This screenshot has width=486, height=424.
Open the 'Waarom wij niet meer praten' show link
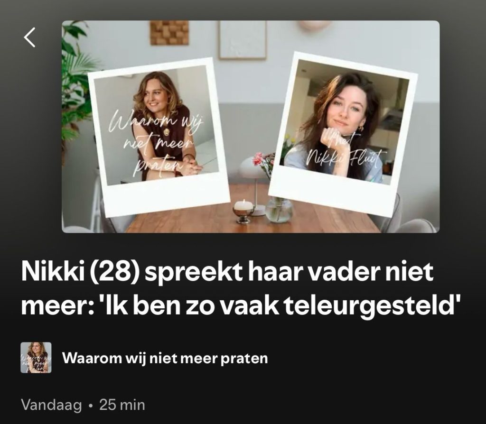pos(165,358)
